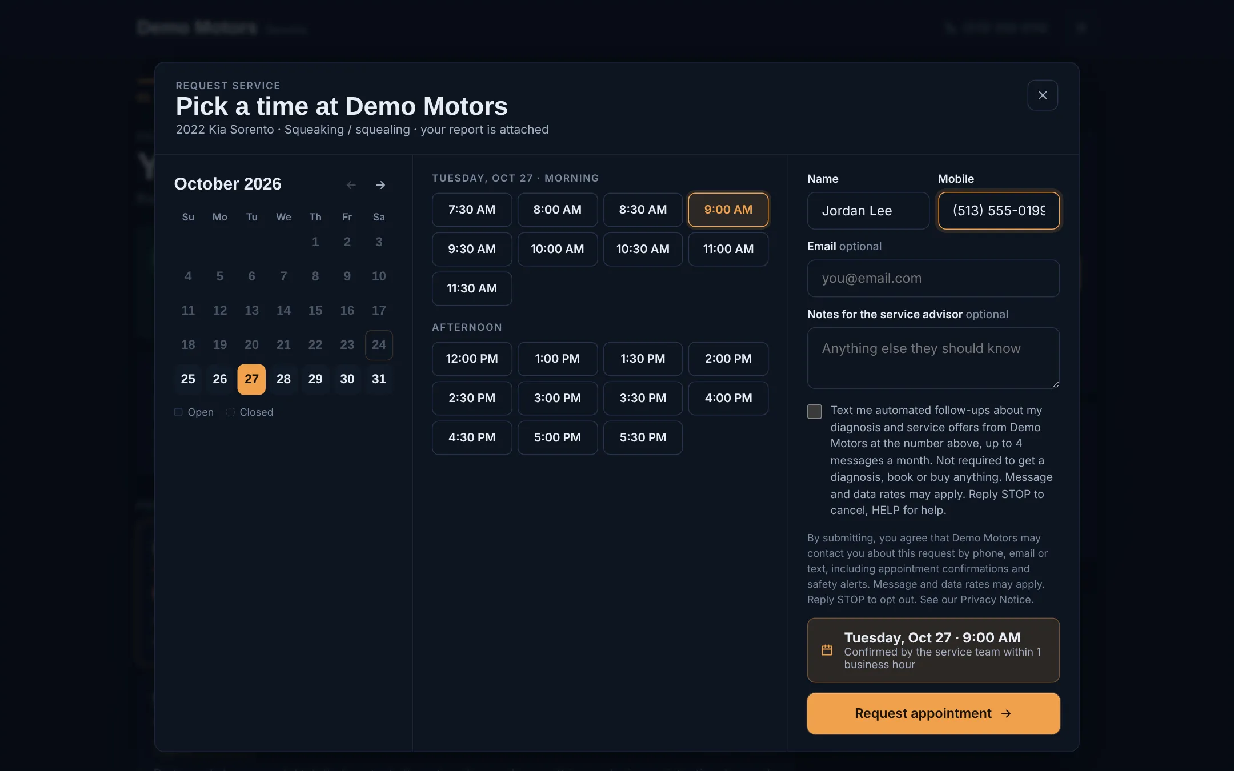1234x771 pixels.
Task: Pick the 4:30 PM time slot
Action: coord(472,437)
